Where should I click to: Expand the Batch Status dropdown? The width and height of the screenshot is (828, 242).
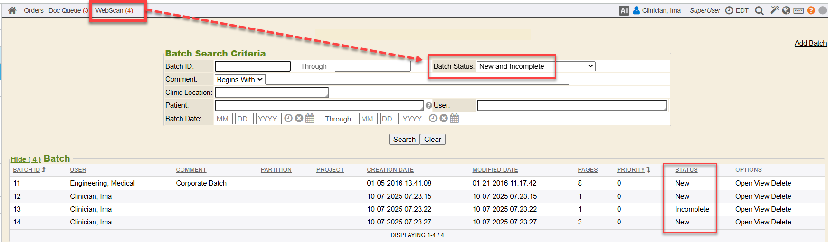[536, 66]
